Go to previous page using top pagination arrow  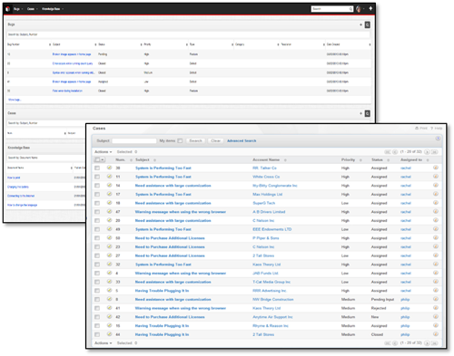(395, 152)
